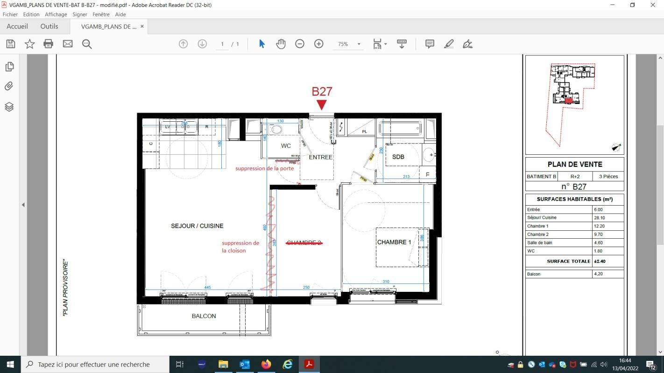Add a comment with sticky note tool

pyautogui.click(x=430, y=44)
